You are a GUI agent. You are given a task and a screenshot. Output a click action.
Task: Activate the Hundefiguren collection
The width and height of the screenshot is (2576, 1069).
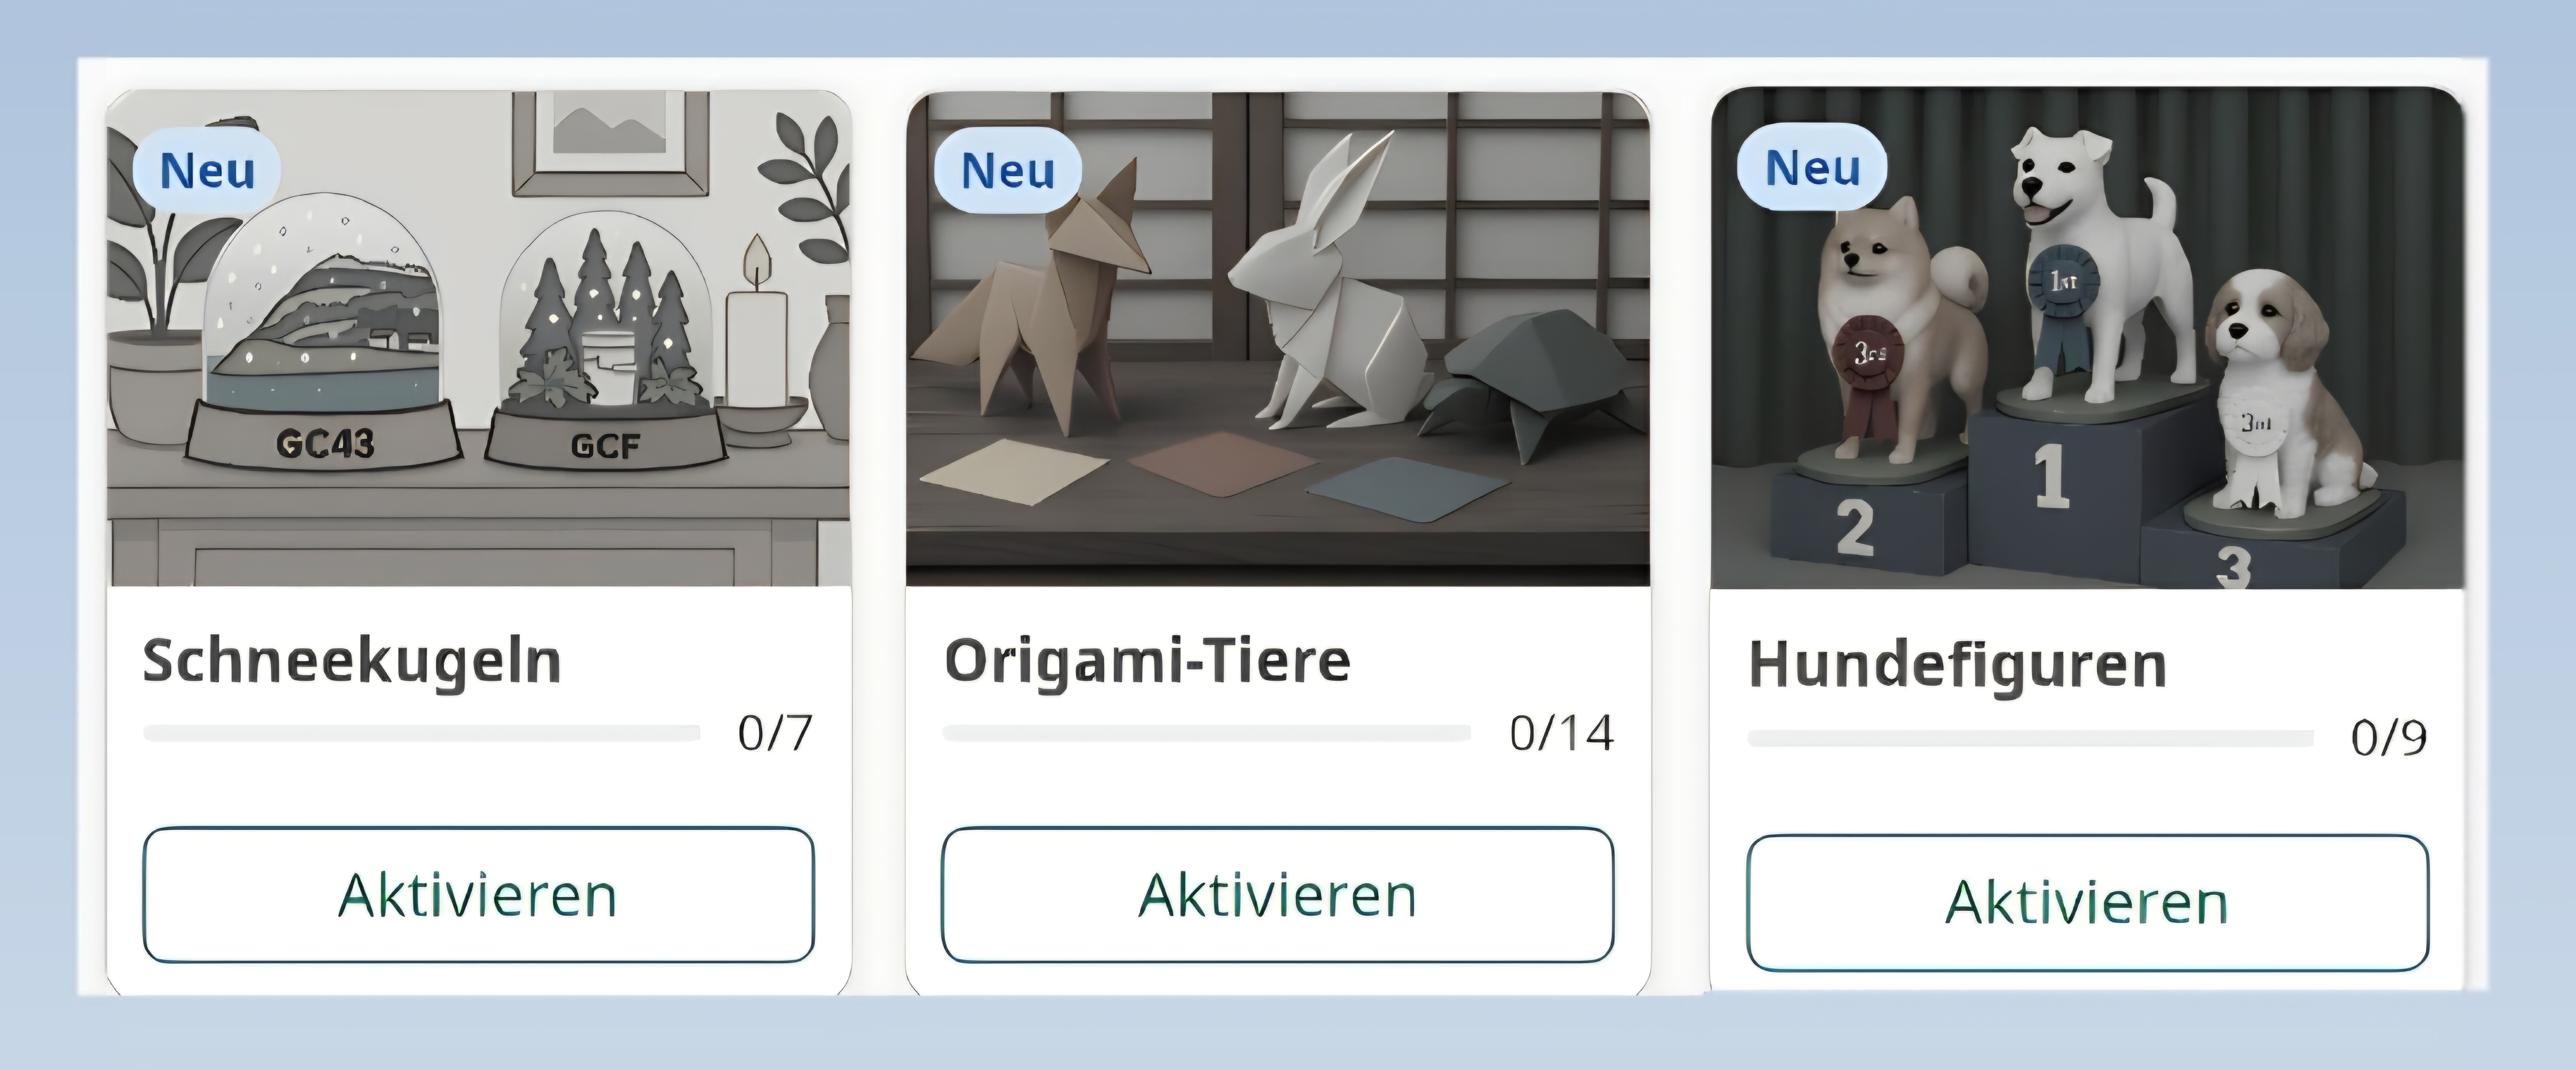click(x=2087, y=902)
